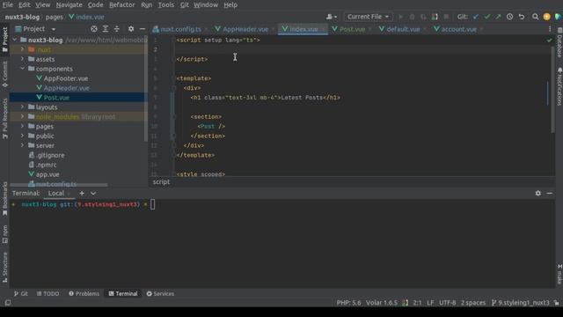Image resolution: width=563 pixels, height=317 pixels.
Task: Click the run play icon in toolbar
Action: tap(401, 17)
